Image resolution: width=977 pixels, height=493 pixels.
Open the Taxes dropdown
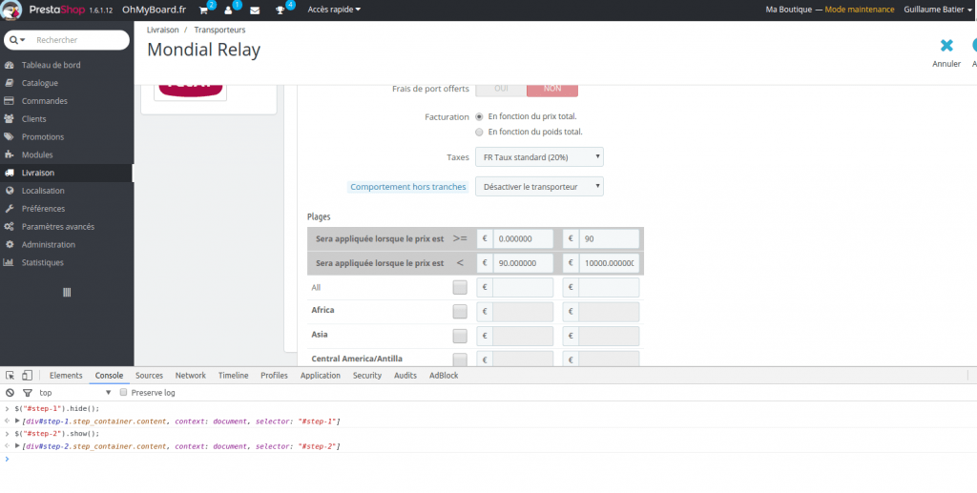[539, 157]
